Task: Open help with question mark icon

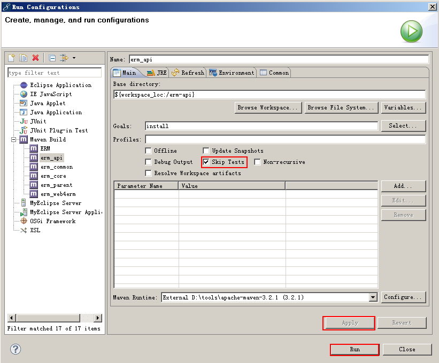Action: (16, 349)
